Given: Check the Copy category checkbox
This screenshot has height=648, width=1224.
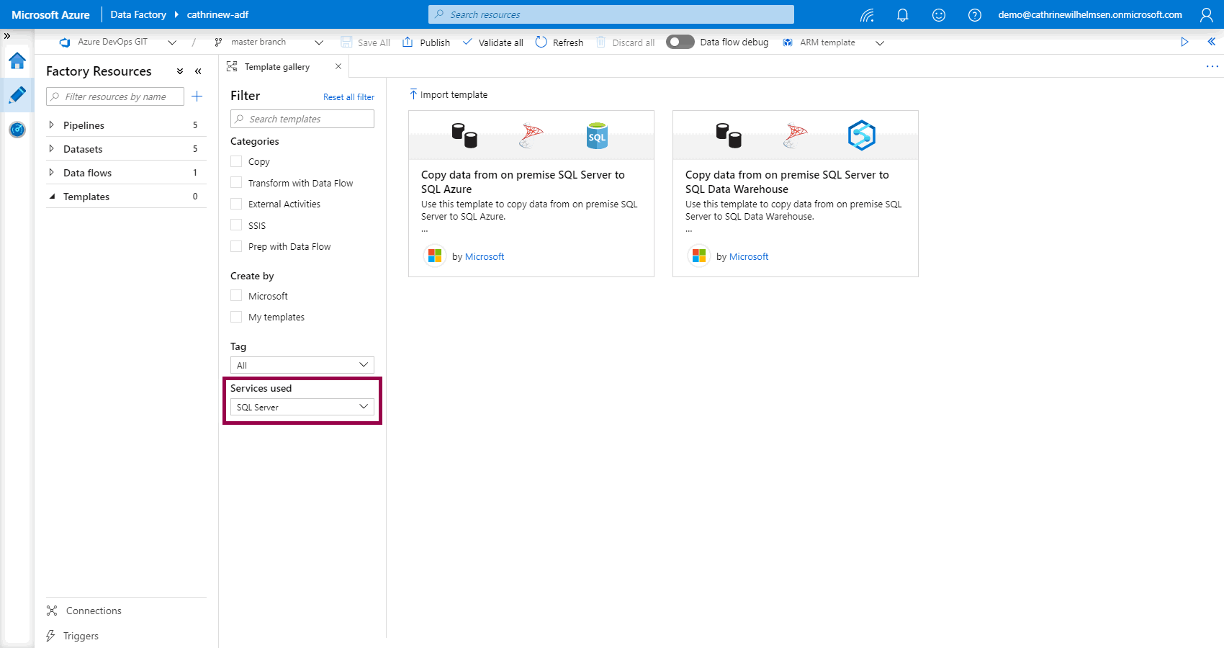Looking at the screenshot, I should pos(236,161).
